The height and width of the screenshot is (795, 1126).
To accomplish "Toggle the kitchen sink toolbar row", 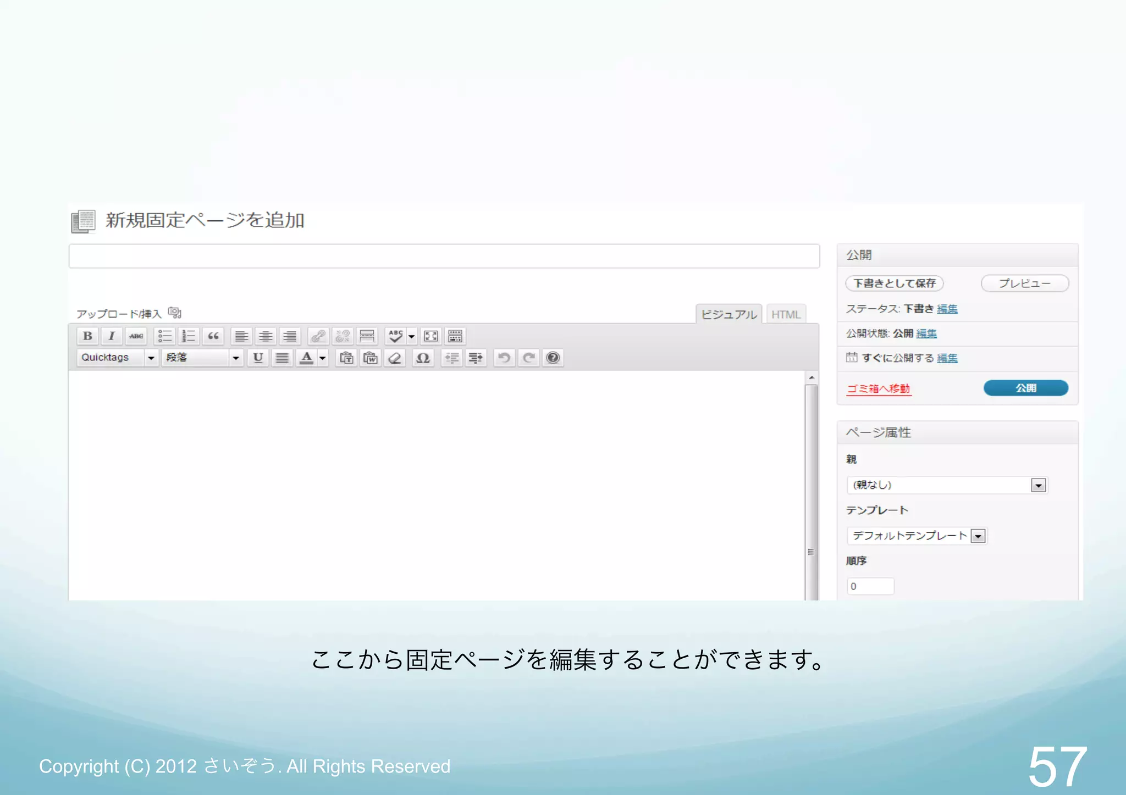I will pos(455,336).
